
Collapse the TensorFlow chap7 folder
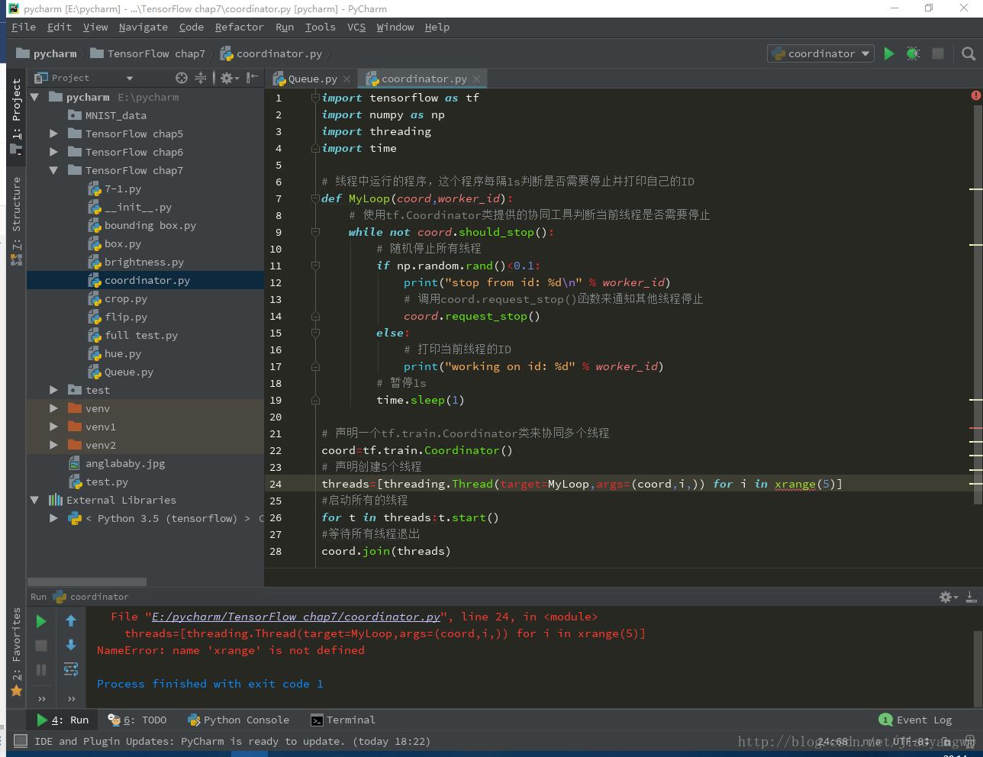(x=53, y=170)
